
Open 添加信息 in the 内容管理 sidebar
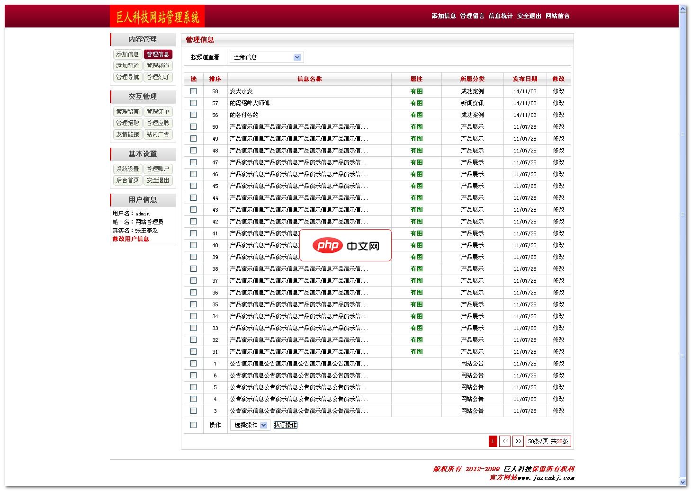(128, 54)
